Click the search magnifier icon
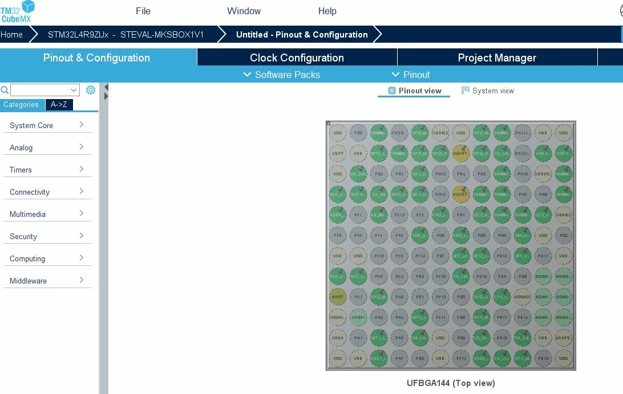 pyautogui.click(x=5, y=90)
